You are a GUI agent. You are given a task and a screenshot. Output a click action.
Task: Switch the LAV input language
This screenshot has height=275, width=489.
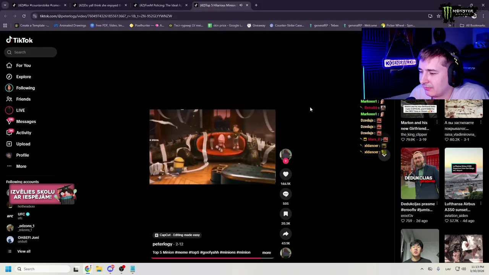tap(448, 269)
